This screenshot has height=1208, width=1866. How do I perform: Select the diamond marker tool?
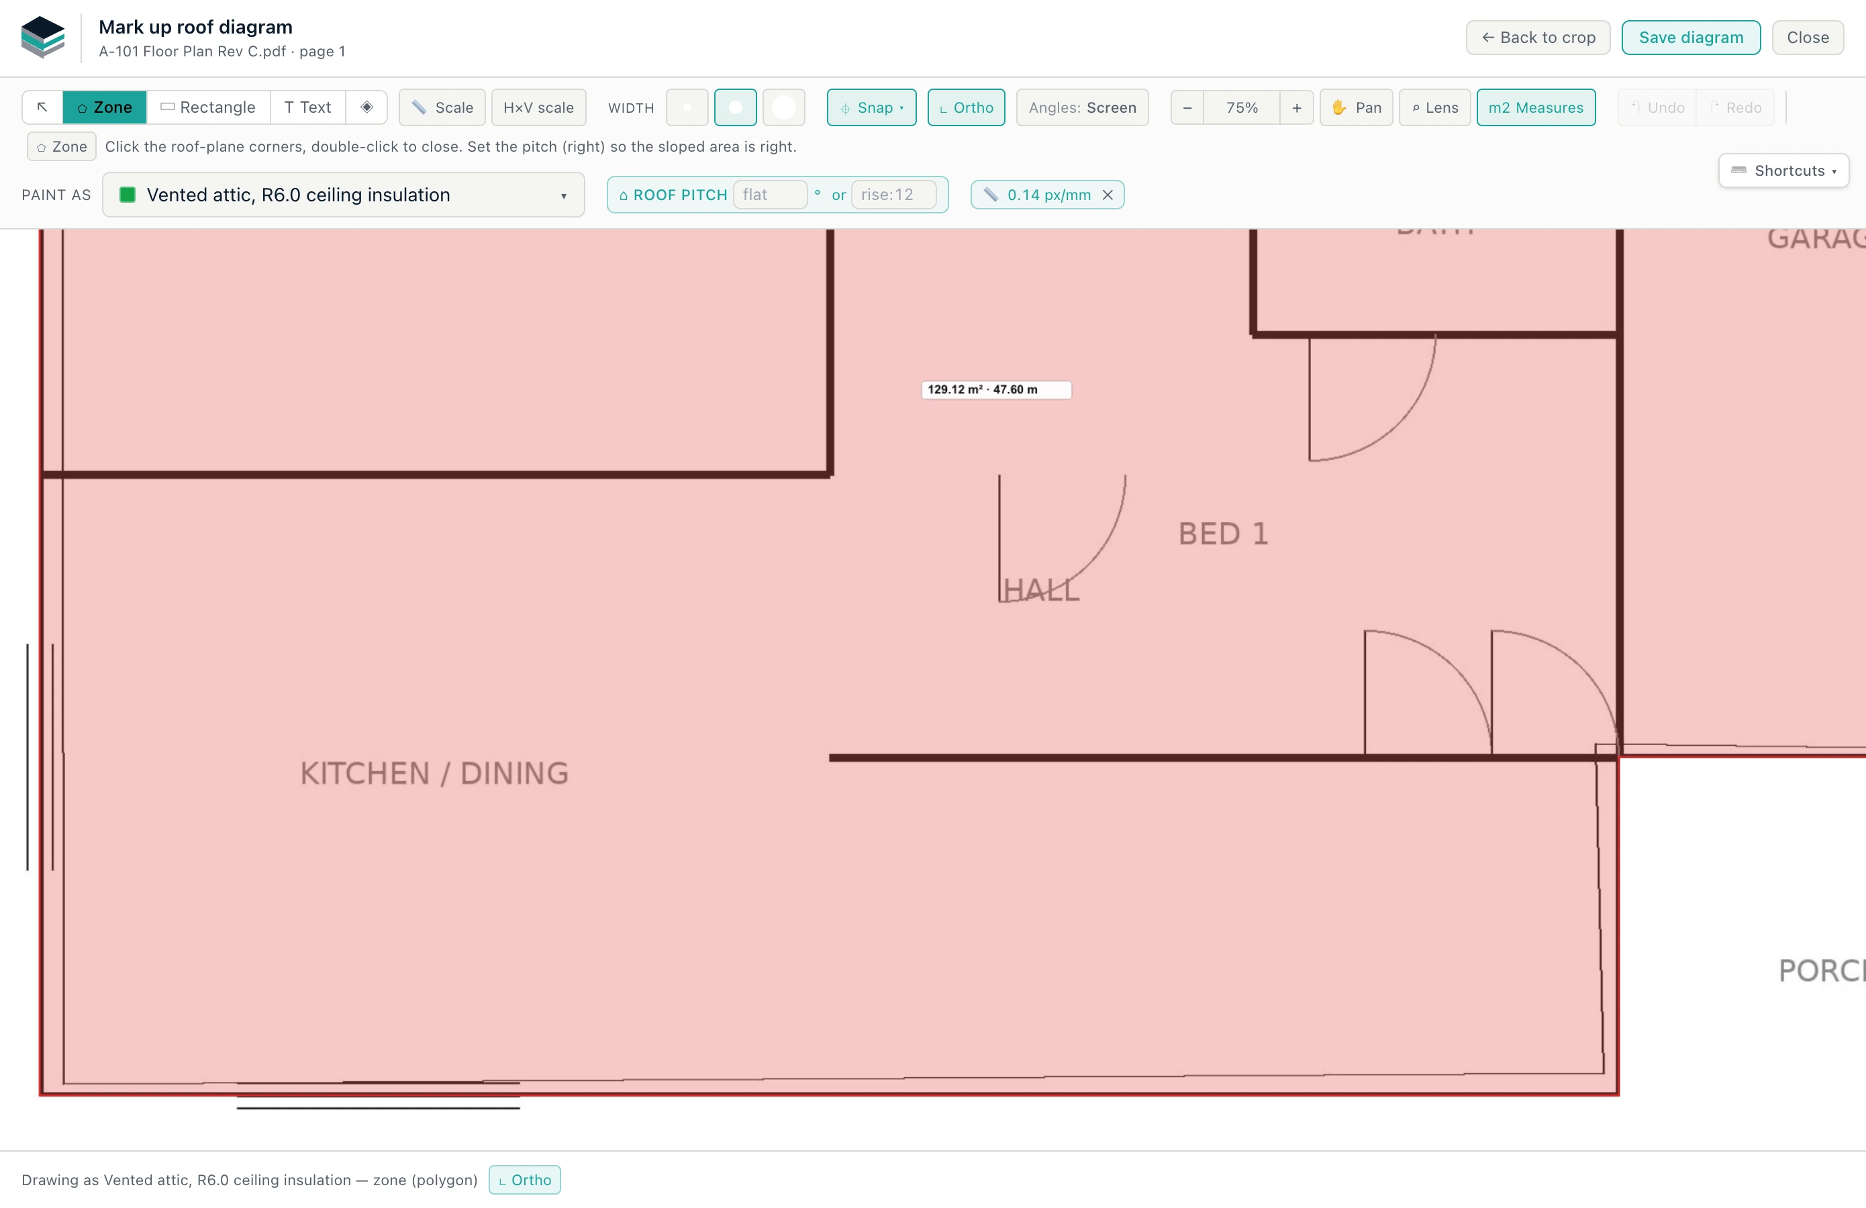pos(367,107)
